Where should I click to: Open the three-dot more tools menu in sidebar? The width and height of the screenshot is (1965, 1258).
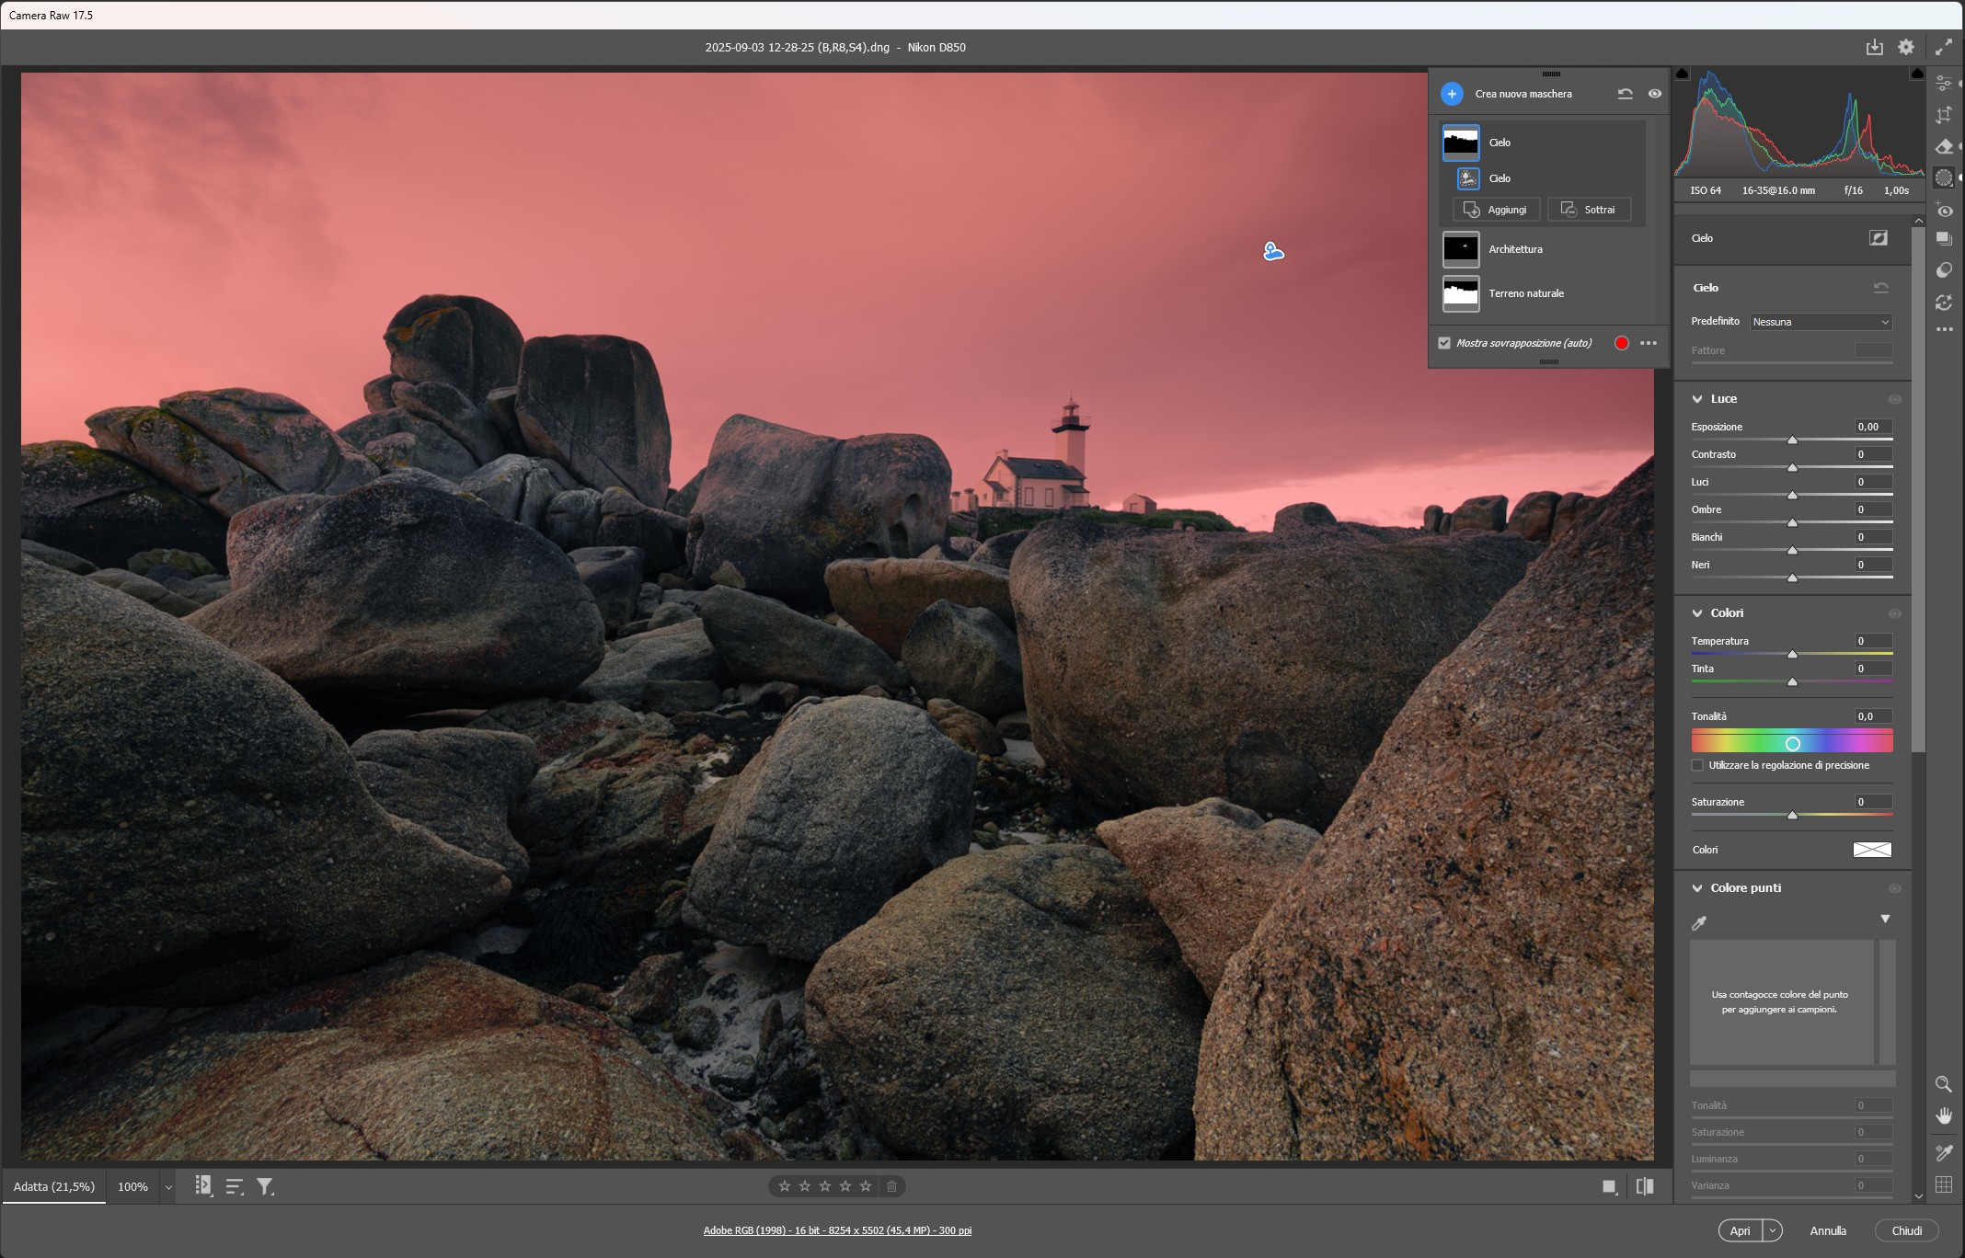pyautogui.click(x=1943, y=329)
